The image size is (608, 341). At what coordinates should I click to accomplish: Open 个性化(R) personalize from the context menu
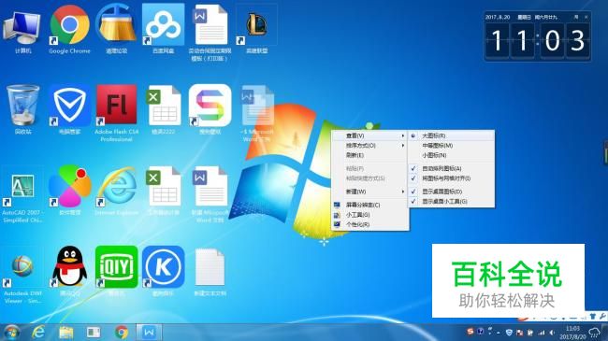click(369, 224)
